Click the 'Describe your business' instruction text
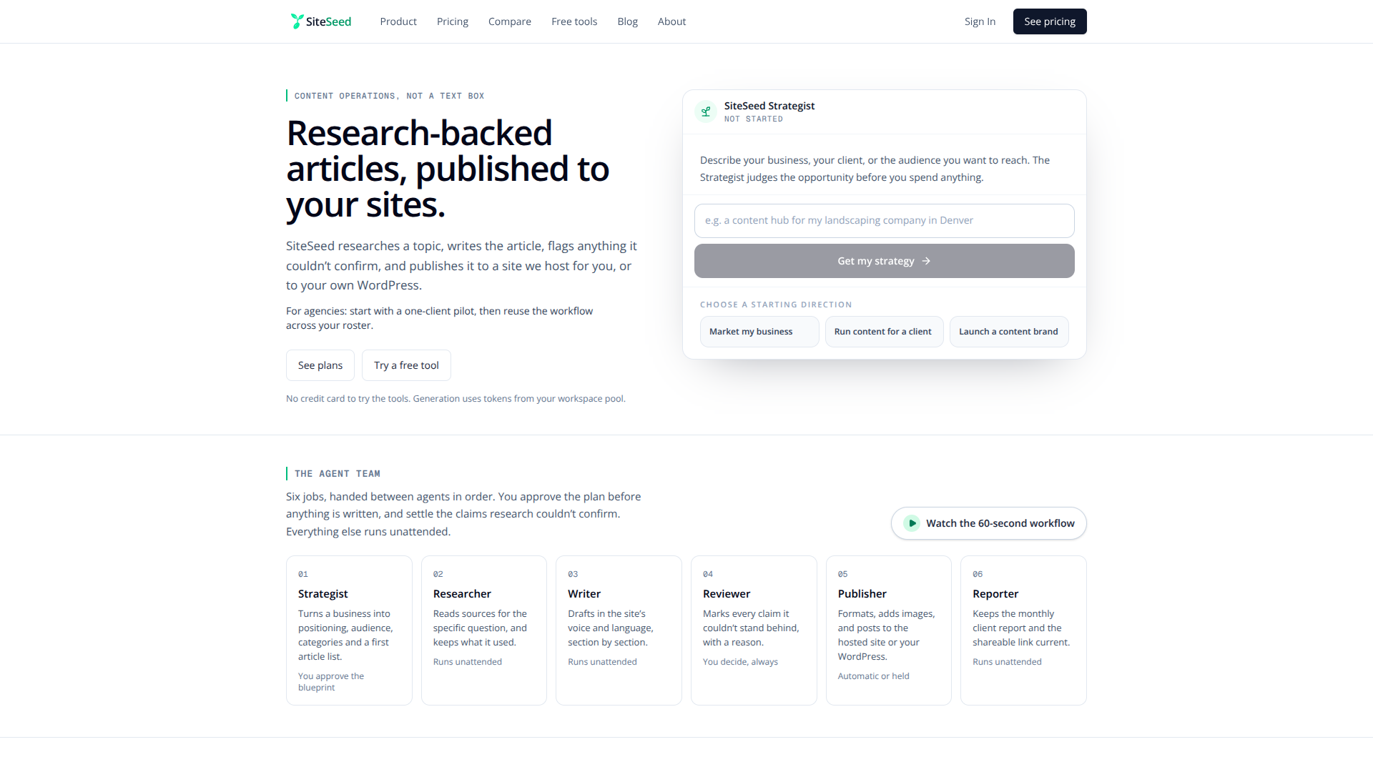Image resolution: width=1373 pixels, height=772 pixels. tap(875, 169)
